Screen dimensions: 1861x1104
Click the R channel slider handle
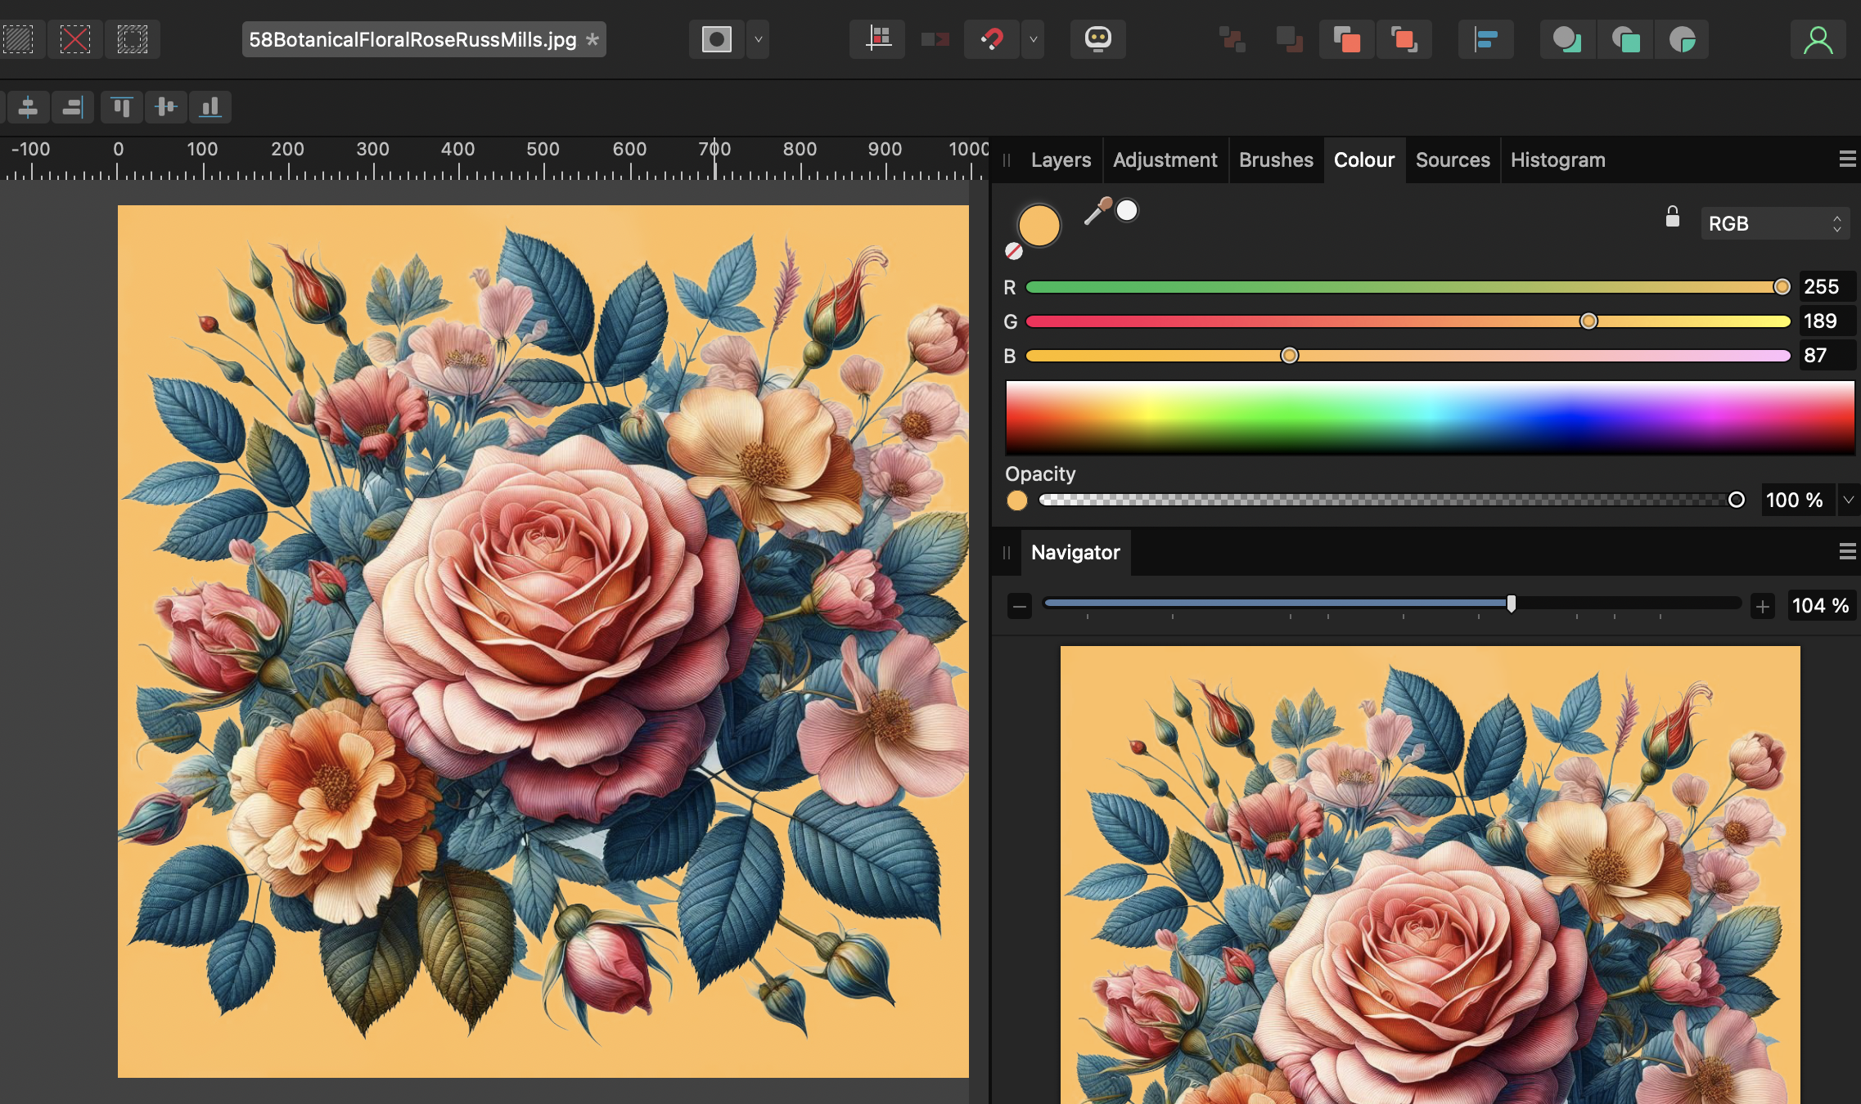point(1782,286)
